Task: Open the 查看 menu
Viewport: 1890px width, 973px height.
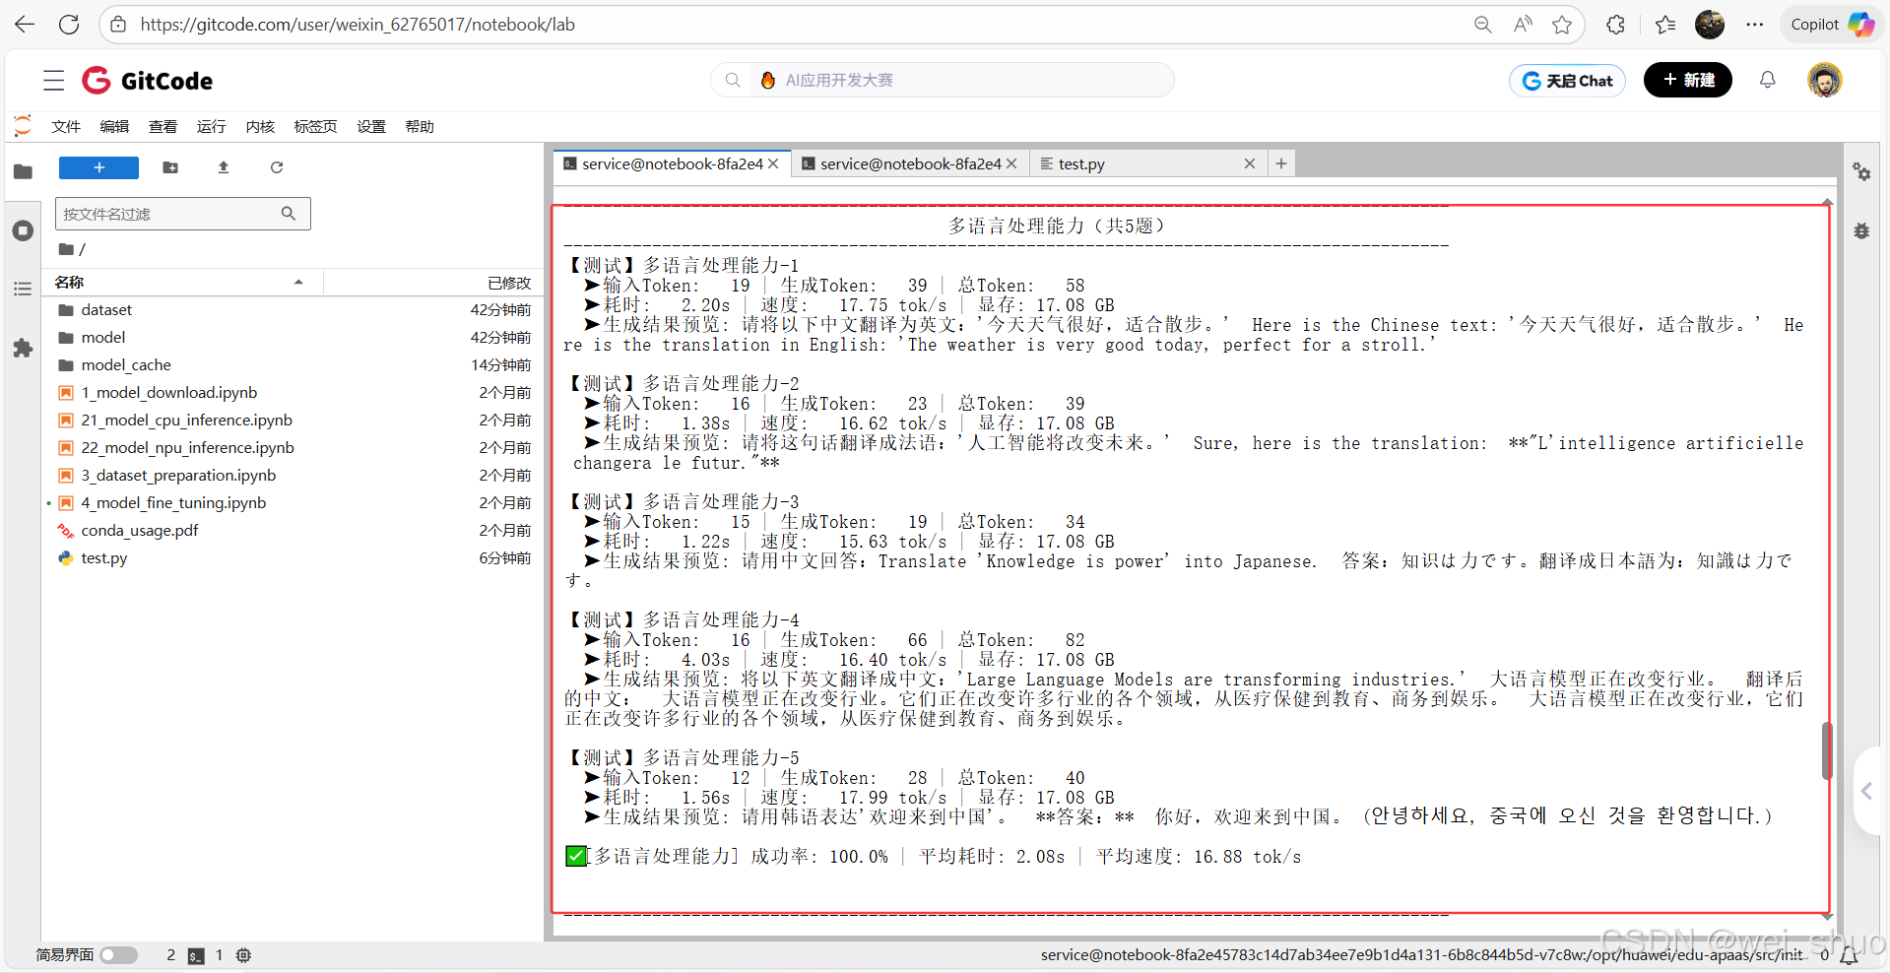Action: pyautogui.click(x=163, y=126)
